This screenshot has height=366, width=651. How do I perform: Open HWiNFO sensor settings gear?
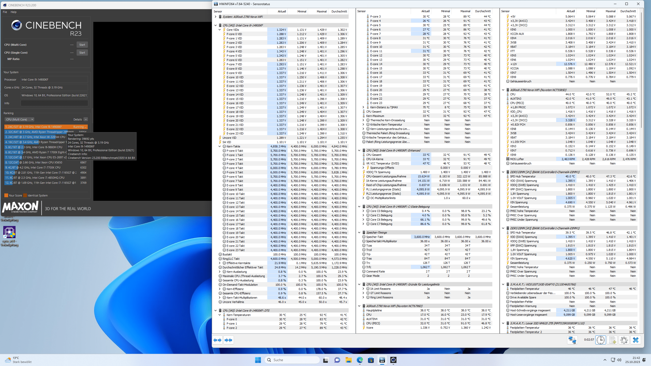point(624,340)
